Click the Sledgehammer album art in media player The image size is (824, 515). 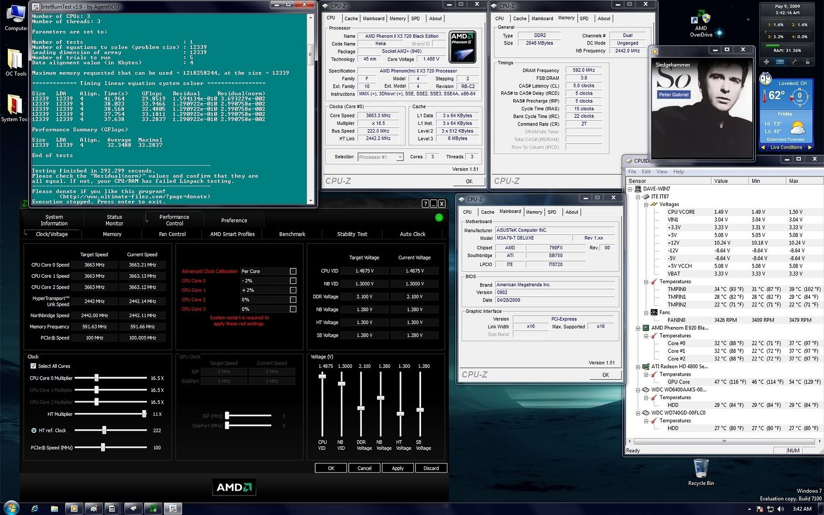(x=702, y=108)
